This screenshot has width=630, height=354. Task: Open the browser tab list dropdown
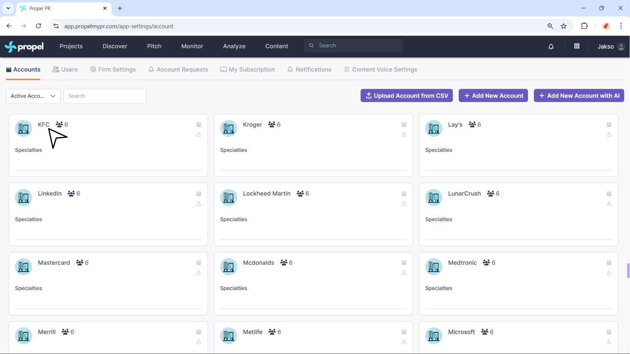click(x=8, y=8)
